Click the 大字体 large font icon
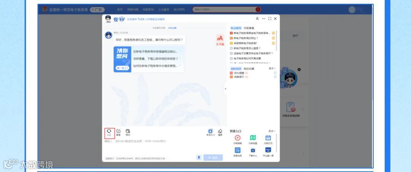The image size is (411, 172). 220,40
